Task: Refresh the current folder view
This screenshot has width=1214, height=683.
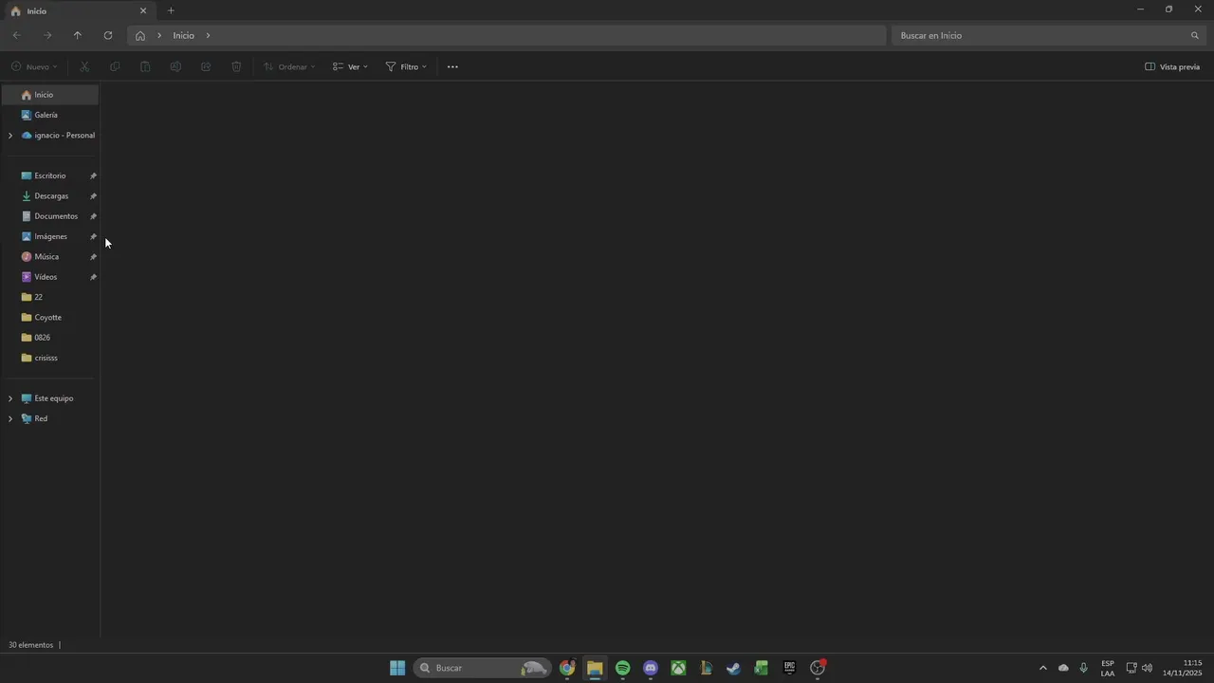Action: [108, 35]
